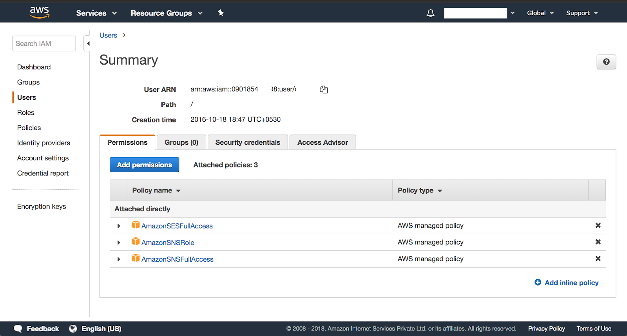Open Account settings in the sidebar

coord(43,158)
